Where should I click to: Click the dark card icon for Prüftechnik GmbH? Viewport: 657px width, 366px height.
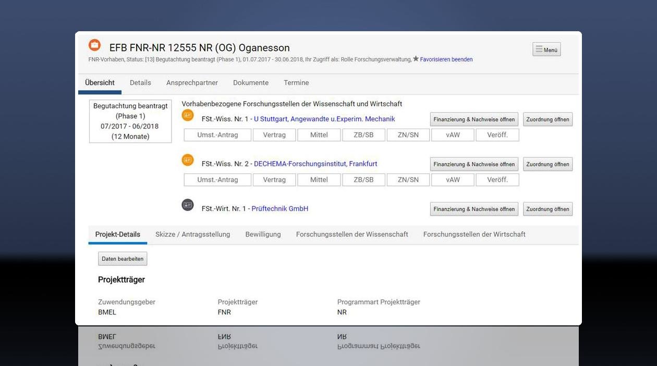point(188,205)
